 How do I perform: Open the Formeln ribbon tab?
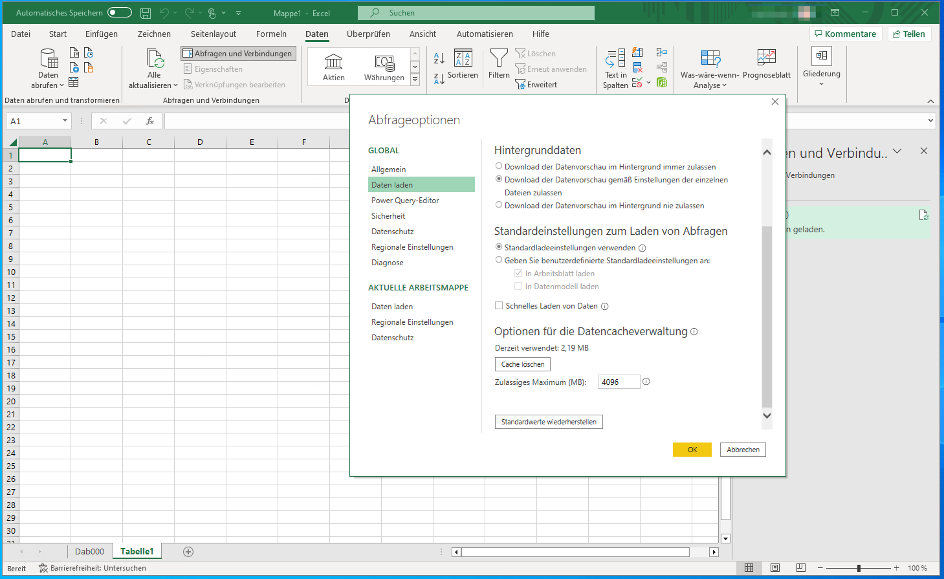click(x=271, y=34)
